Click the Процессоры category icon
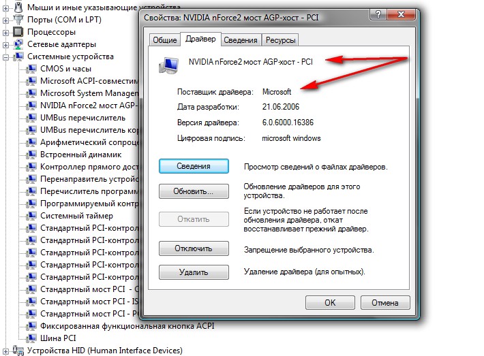This screenshot has height=356, width=484. (18, 32)
